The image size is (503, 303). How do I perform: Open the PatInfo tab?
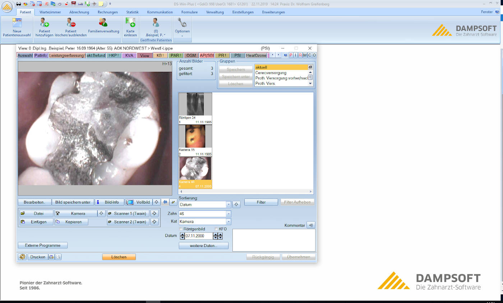(x=41, y=56)
